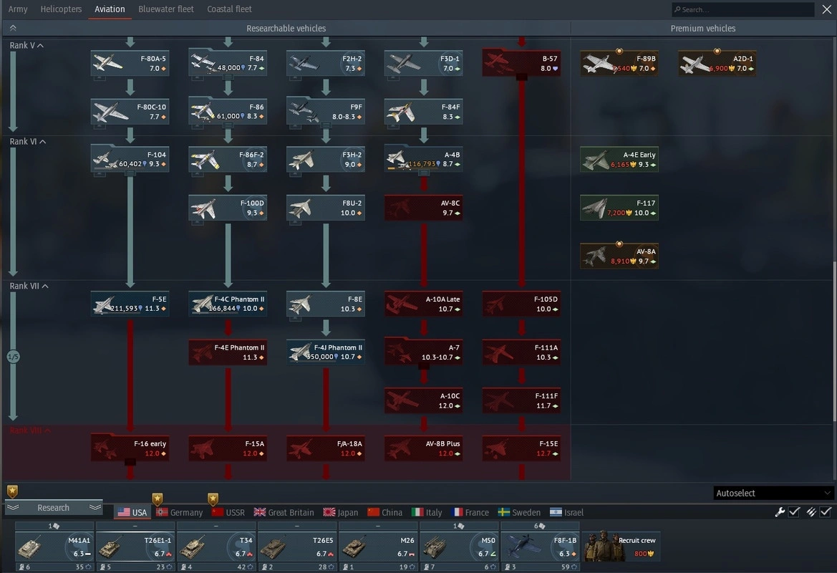
Task: Select the AV-8A premium jet
Action: pyautogui.click(x=619, y=256)
